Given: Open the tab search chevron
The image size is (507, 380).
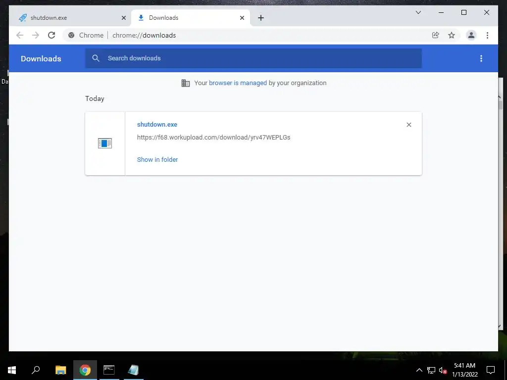Looking at the screenshot, I should 418,12.
